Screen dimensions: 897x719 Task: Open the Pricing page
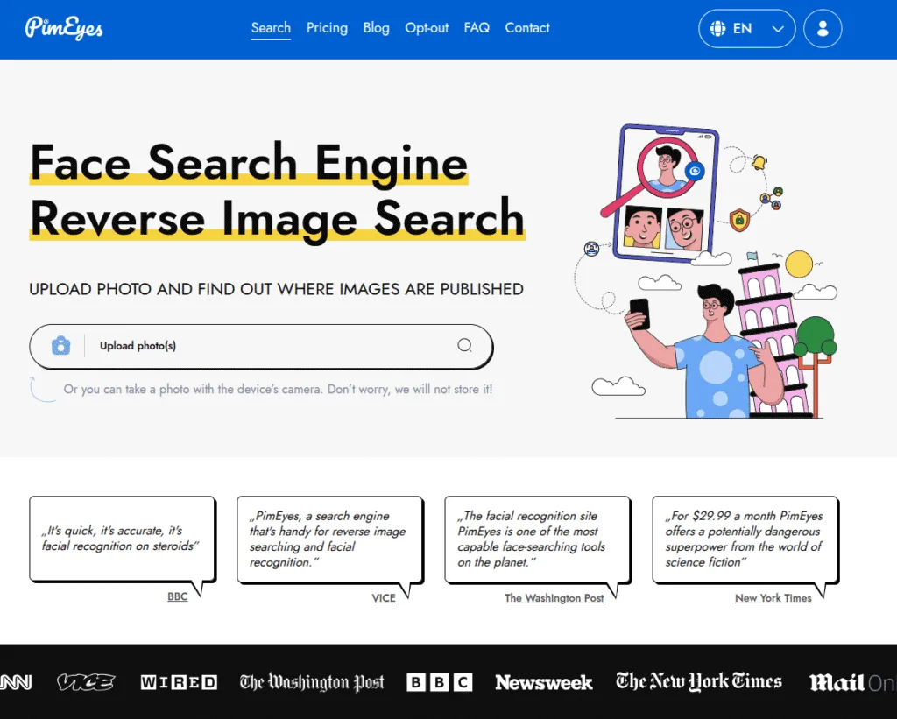click(x=327, y=28)
